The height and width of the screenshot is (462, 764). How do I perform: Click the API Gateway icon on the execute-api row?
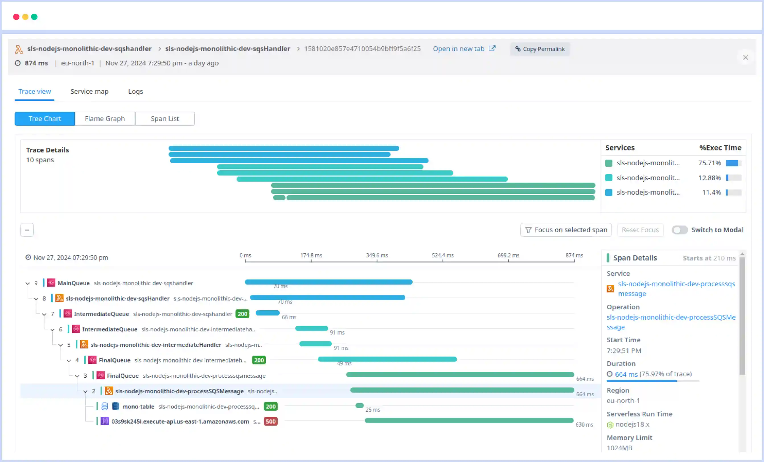(105, 421)
